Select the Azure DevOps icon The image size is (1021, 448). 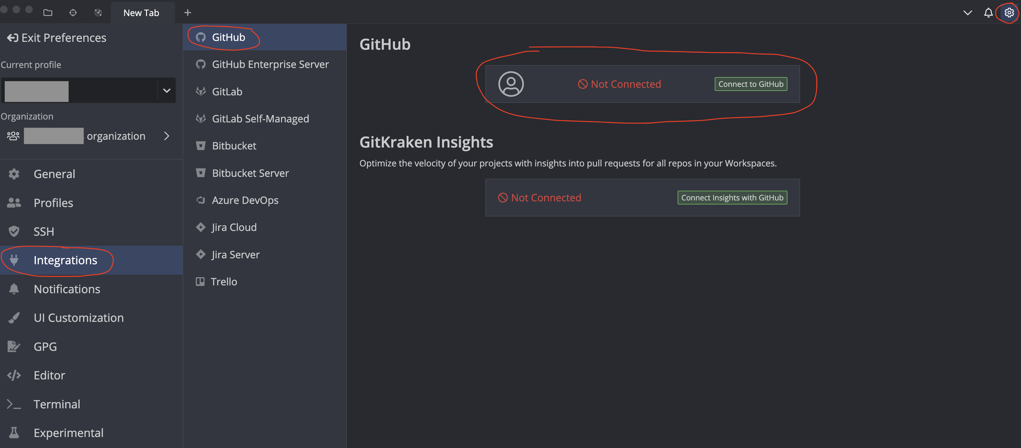(x=201, y=200)
